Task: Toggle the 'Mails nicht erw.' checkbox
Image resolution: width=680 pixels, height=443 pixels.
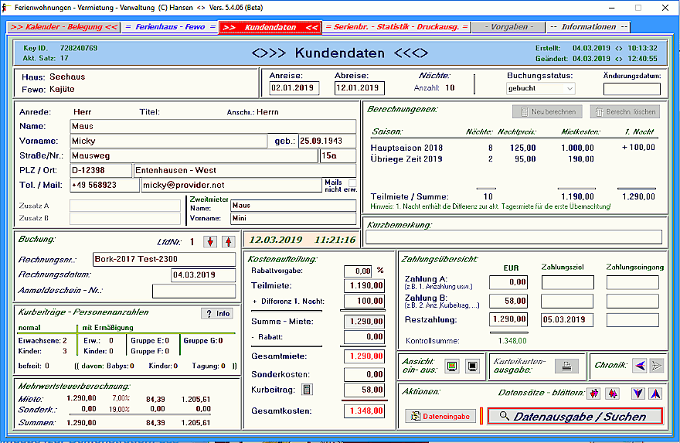Action: [x=352, y=182]
